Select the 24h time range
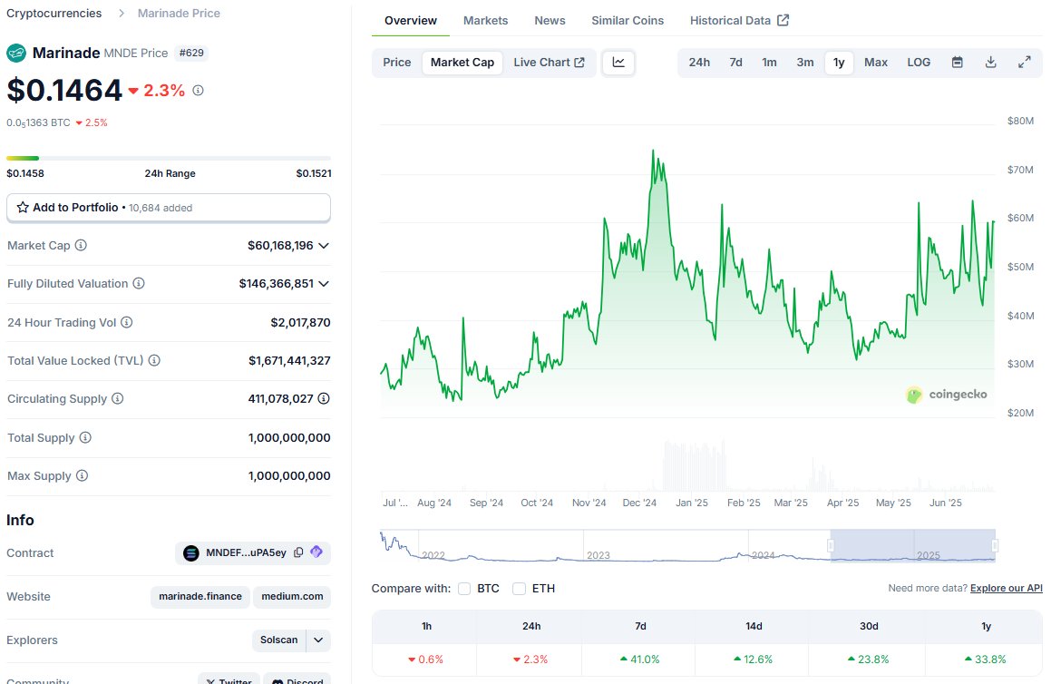 pyautogui.click(x=699, y=63)
